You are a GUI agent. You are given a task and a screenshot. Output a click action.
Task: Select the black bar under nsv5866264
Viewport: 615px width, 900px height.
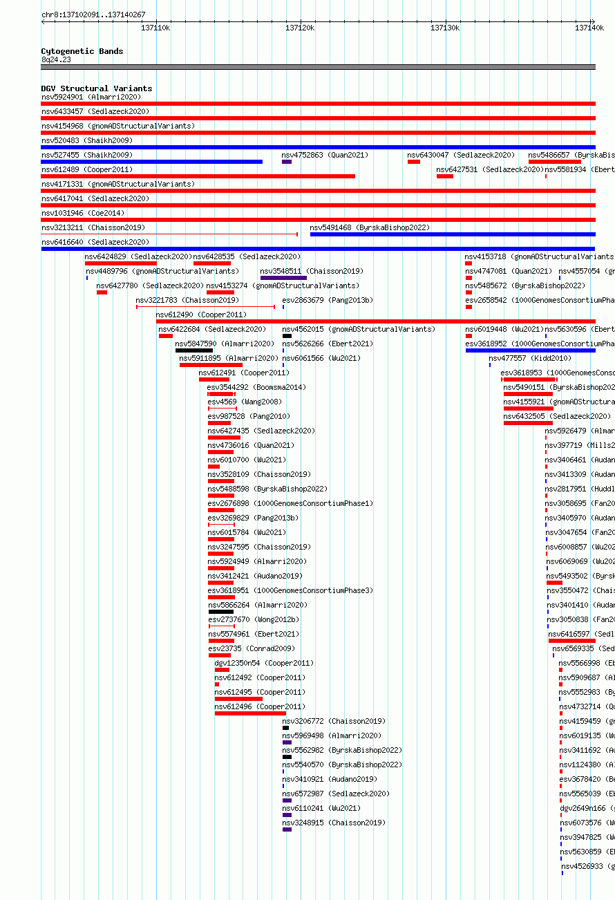click(x=221, y=612)
